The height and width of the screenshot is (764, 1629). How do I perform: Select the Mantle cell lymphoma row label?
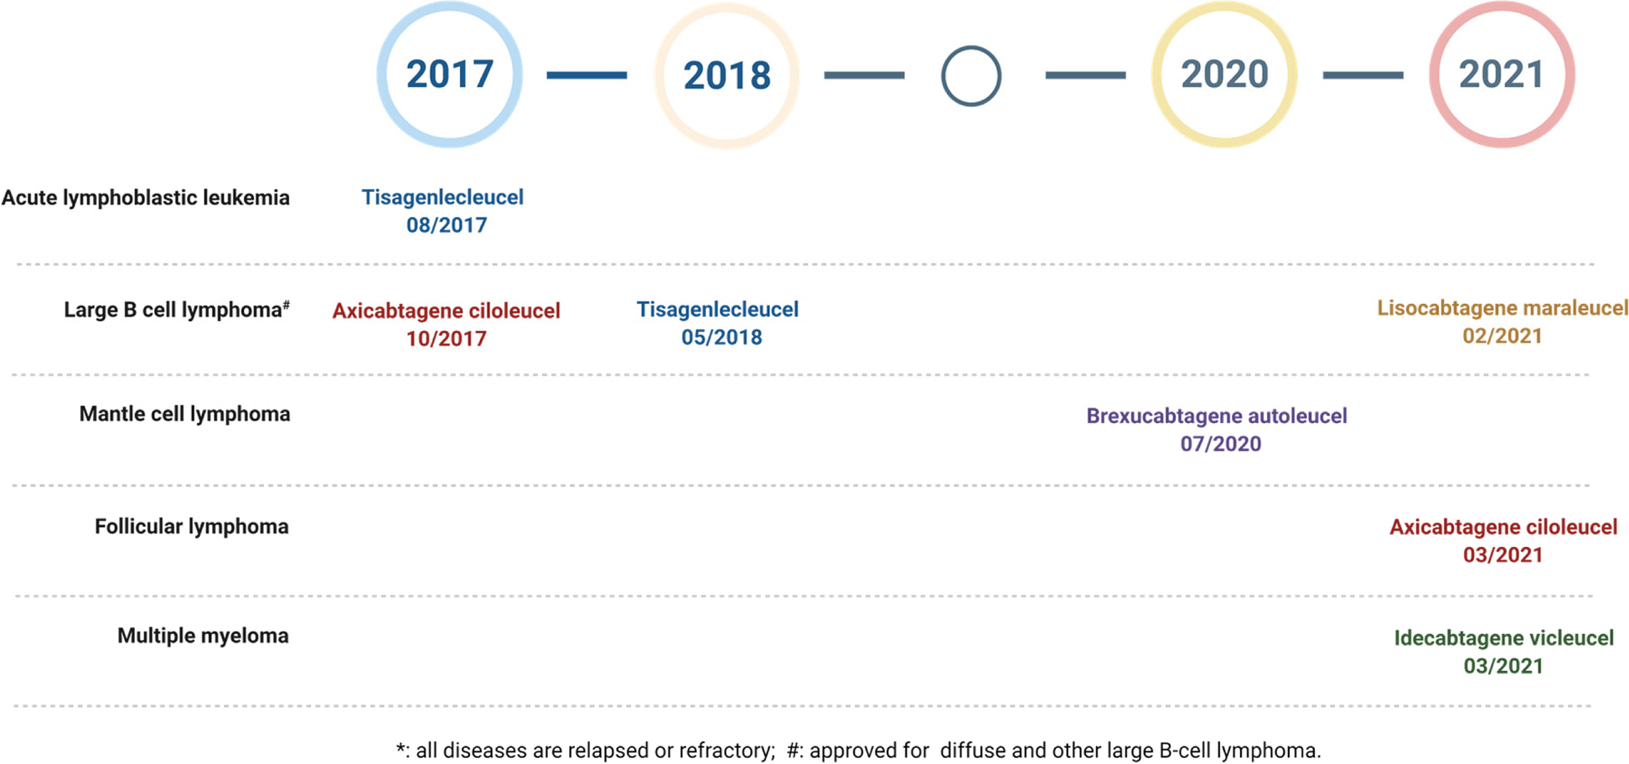click(184, 414)
